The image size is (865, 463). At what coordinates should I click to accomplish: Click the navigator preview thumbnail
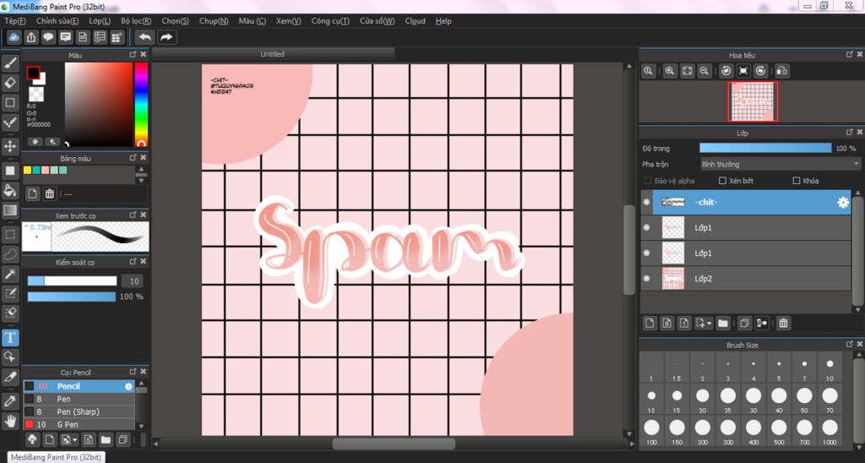coord(753,101)
